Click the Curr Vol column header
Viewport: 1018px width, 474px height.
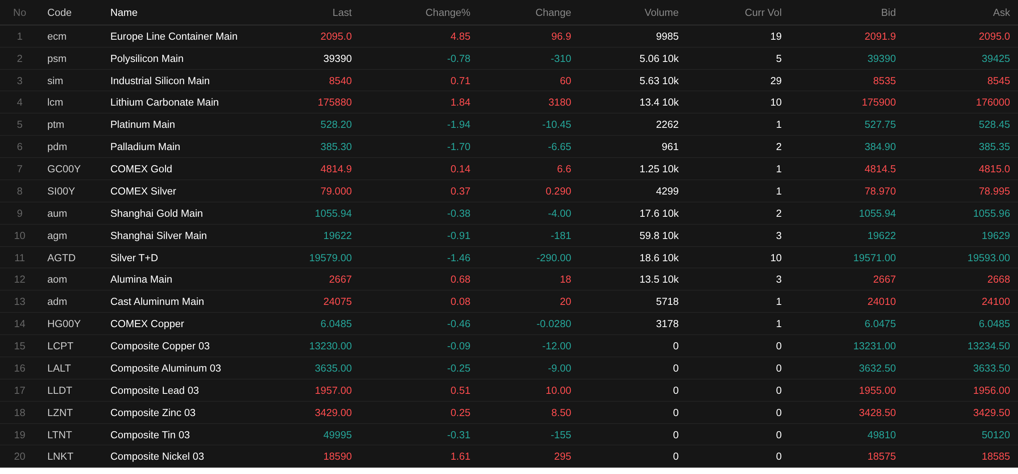763,13
